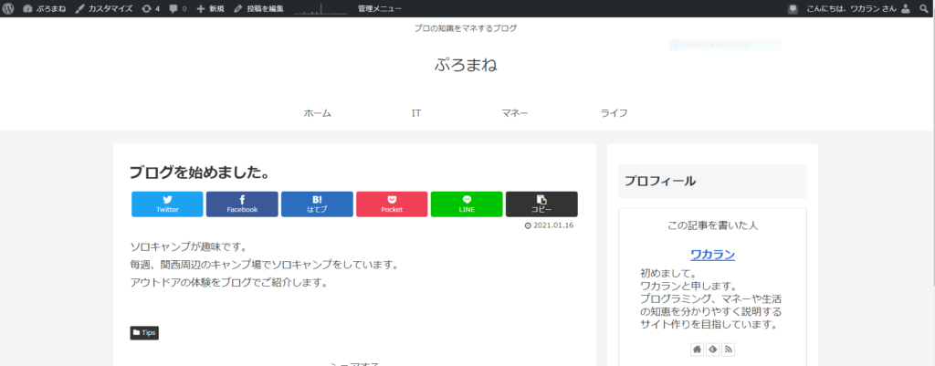
Task: Click the feedly icon in profile
Action: click(712, 350)
